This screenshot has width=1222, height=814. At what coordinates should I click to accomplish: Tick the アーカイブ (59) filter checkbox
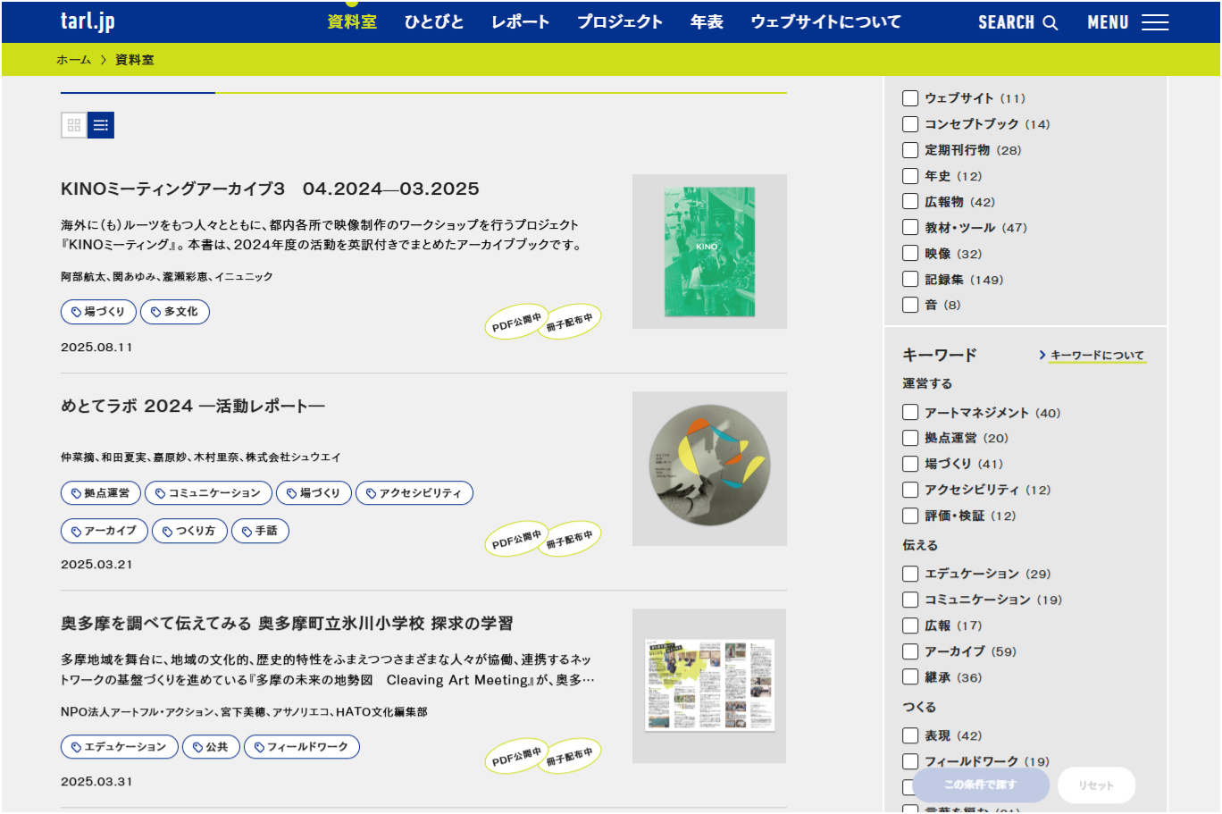[910, 651]
